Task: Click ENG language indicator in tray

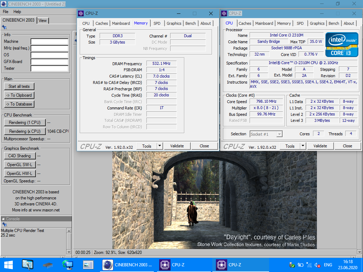Action: tap(328, 265)
